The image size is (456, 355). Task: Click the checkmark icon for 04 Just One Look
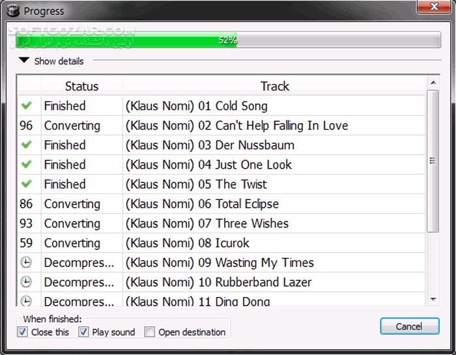(x=27, y=164)
